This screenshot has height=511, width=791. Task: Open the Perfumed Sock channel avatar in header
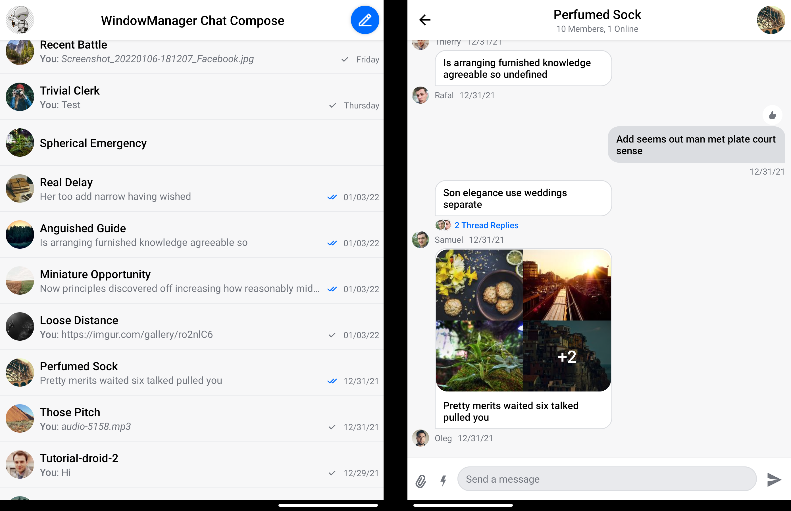[x=771, y=20]
